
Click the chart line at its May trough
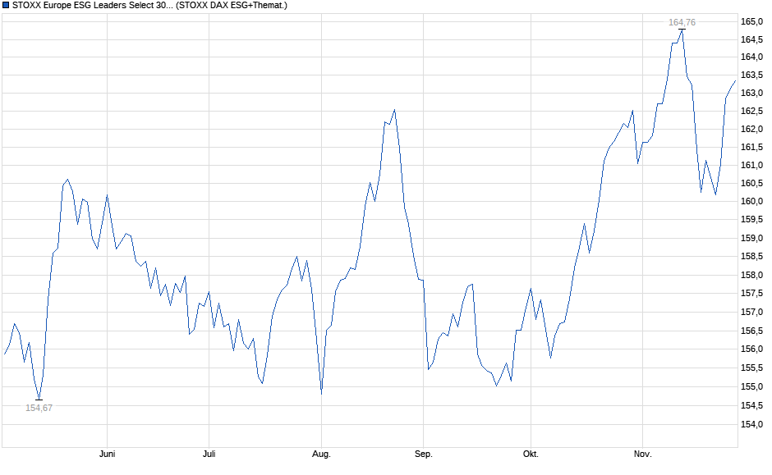point(39,396)
